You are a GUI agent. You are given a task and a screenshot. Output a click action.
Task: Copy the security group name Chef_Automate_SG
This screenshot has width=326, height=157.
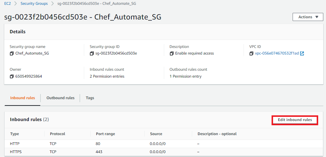pyautogui.click(x=12, y=53)
